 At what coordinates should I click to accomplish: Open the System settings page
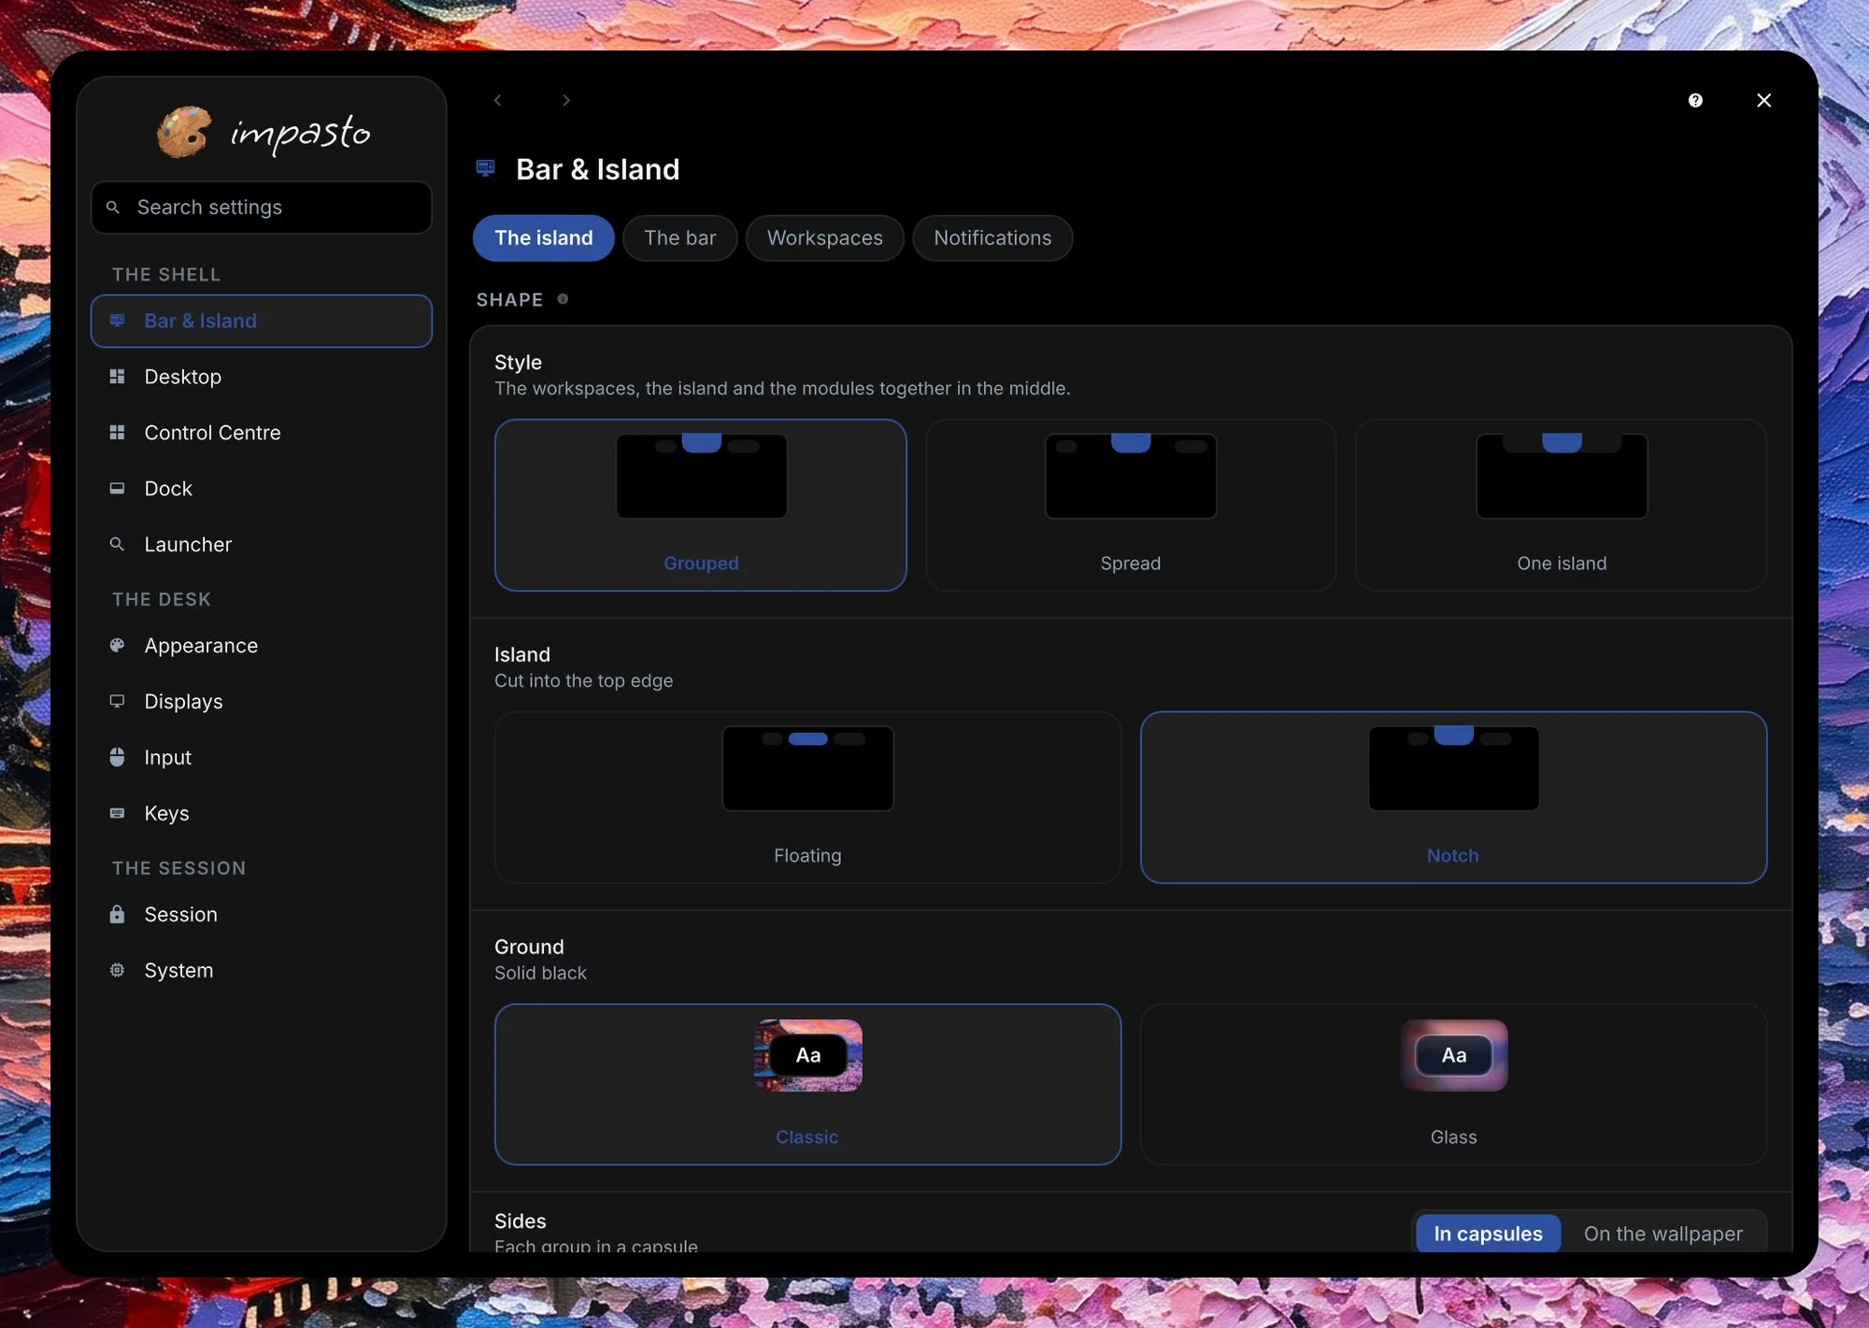[x=262, y=970]
